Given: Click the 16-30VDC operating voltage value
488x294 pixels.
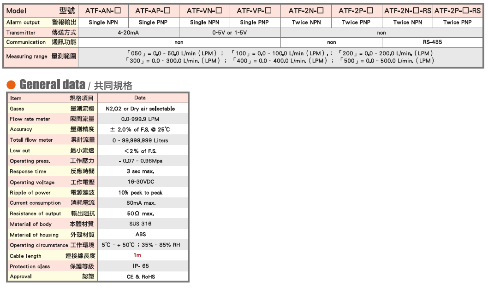Looking at the screenshot, I should [141, 182].
